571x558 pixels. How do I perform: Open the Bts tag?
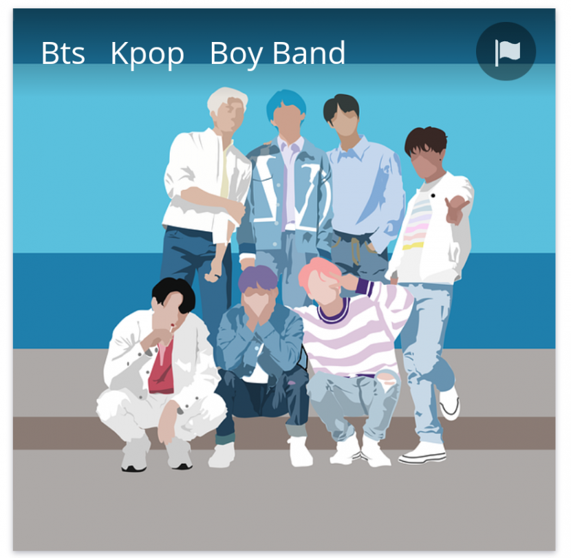pyautogui.click(x=63, y=54)
